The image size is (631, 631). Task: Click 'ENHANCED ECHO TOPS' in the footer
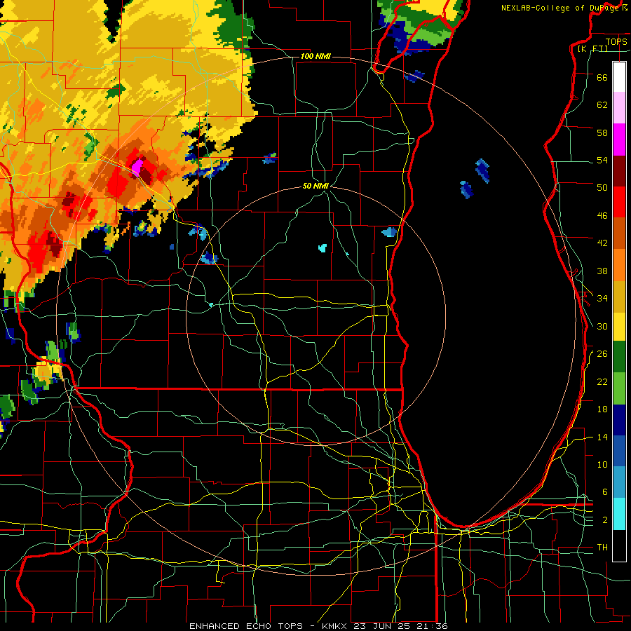245,626
